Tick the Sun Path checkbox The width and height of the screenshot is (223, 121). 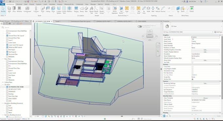click(x=193, y=62)
